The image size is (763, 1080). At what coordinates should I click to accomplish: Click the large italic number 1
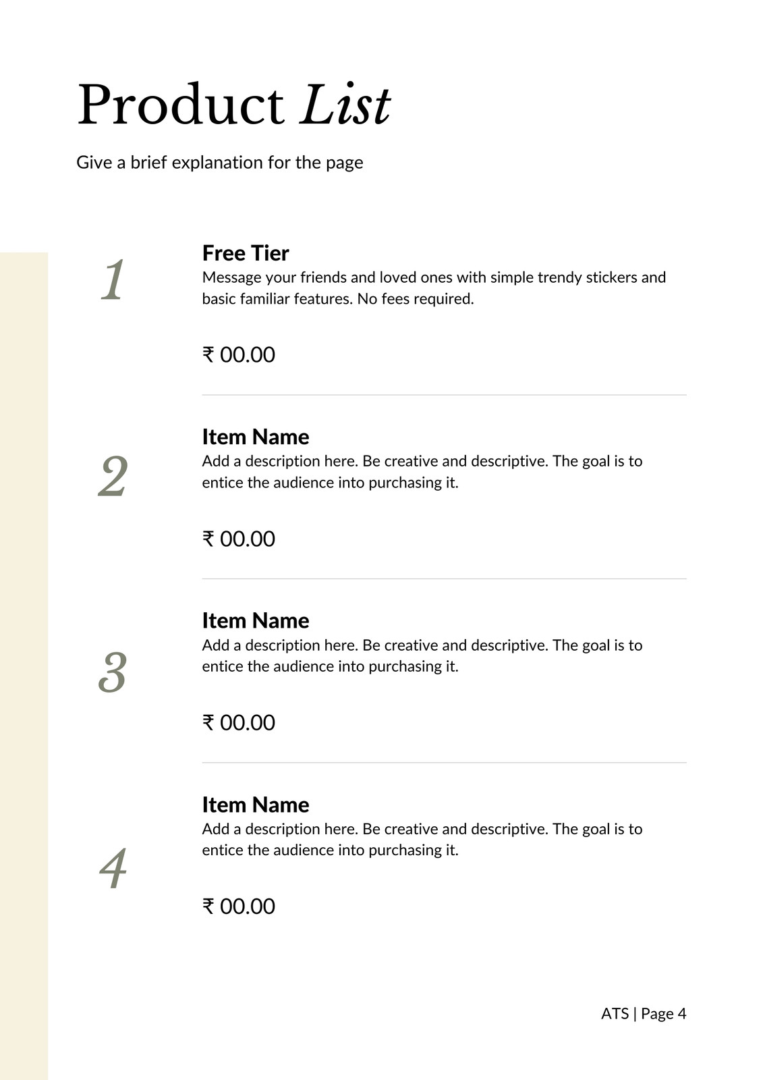click(x=113, y=279)
